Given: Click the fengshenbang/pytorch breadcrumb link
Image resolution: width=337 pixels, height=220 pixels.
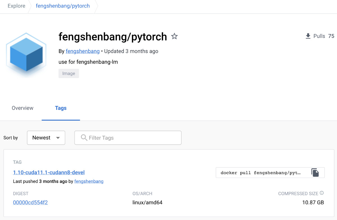Looking at the screenshot, I should [63, 6].
